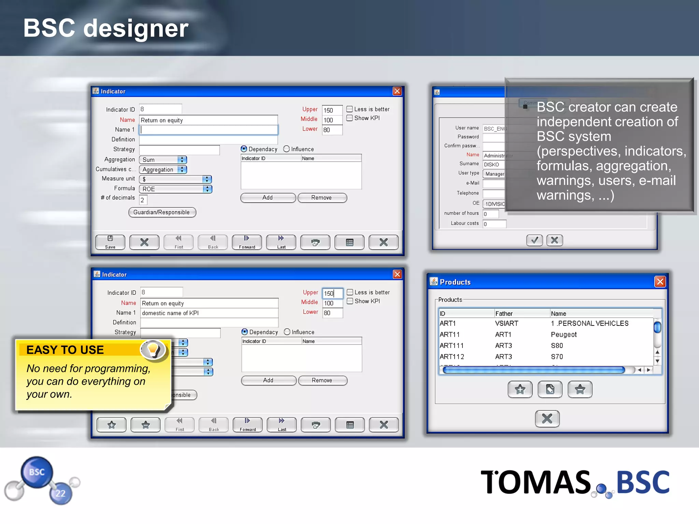699x524 pixels.
Task: Click Remove button in bottom Indicator window
Action: pyautogui.click(x=323, y=380)
